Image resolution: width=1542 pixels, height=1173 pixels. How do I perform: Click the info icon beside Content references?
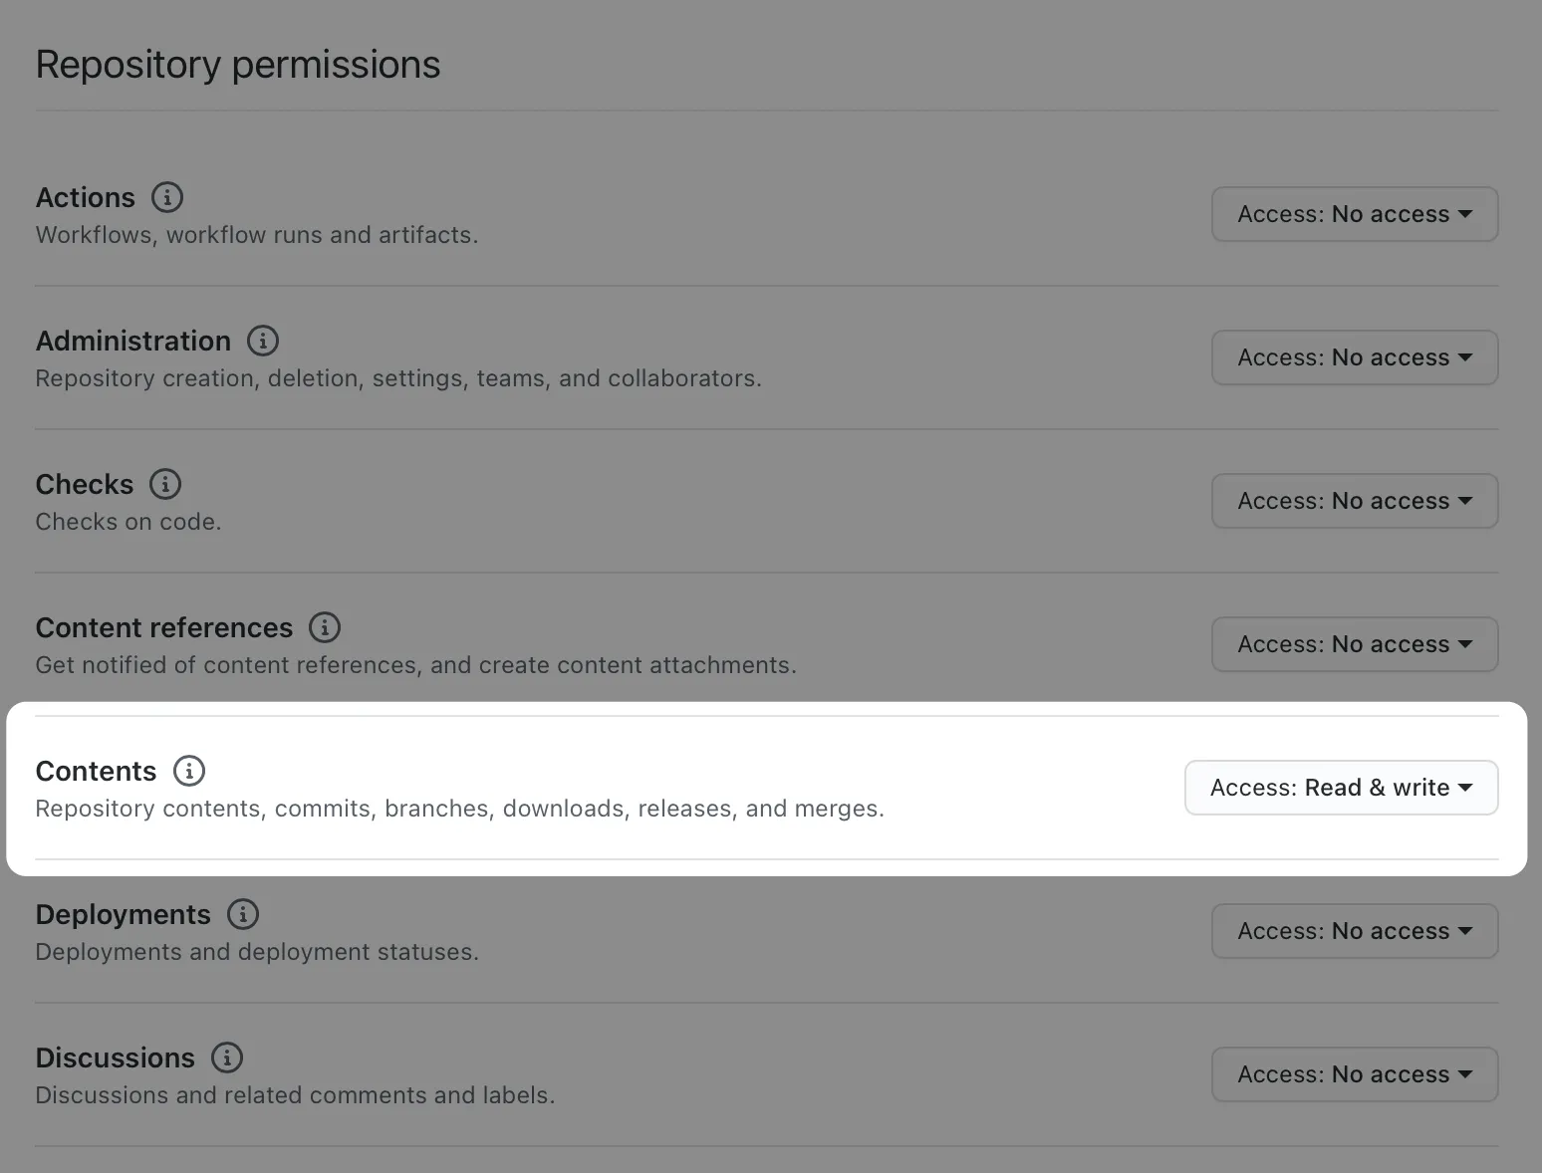(325, 627)
